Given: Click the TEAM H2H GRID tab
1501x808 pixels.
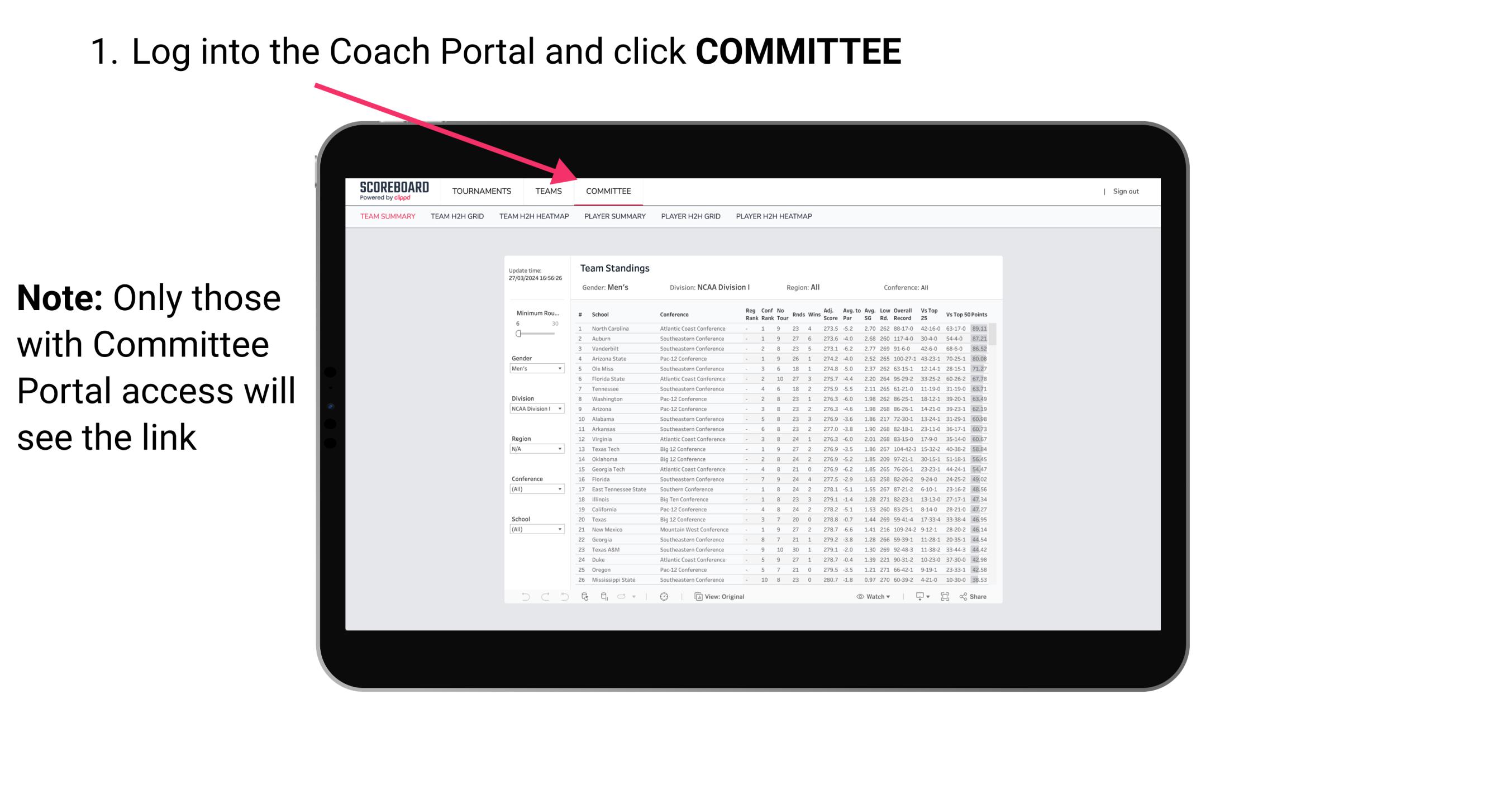Looking at the screenshot, I should pyautogui.click(x=458, y=218).
